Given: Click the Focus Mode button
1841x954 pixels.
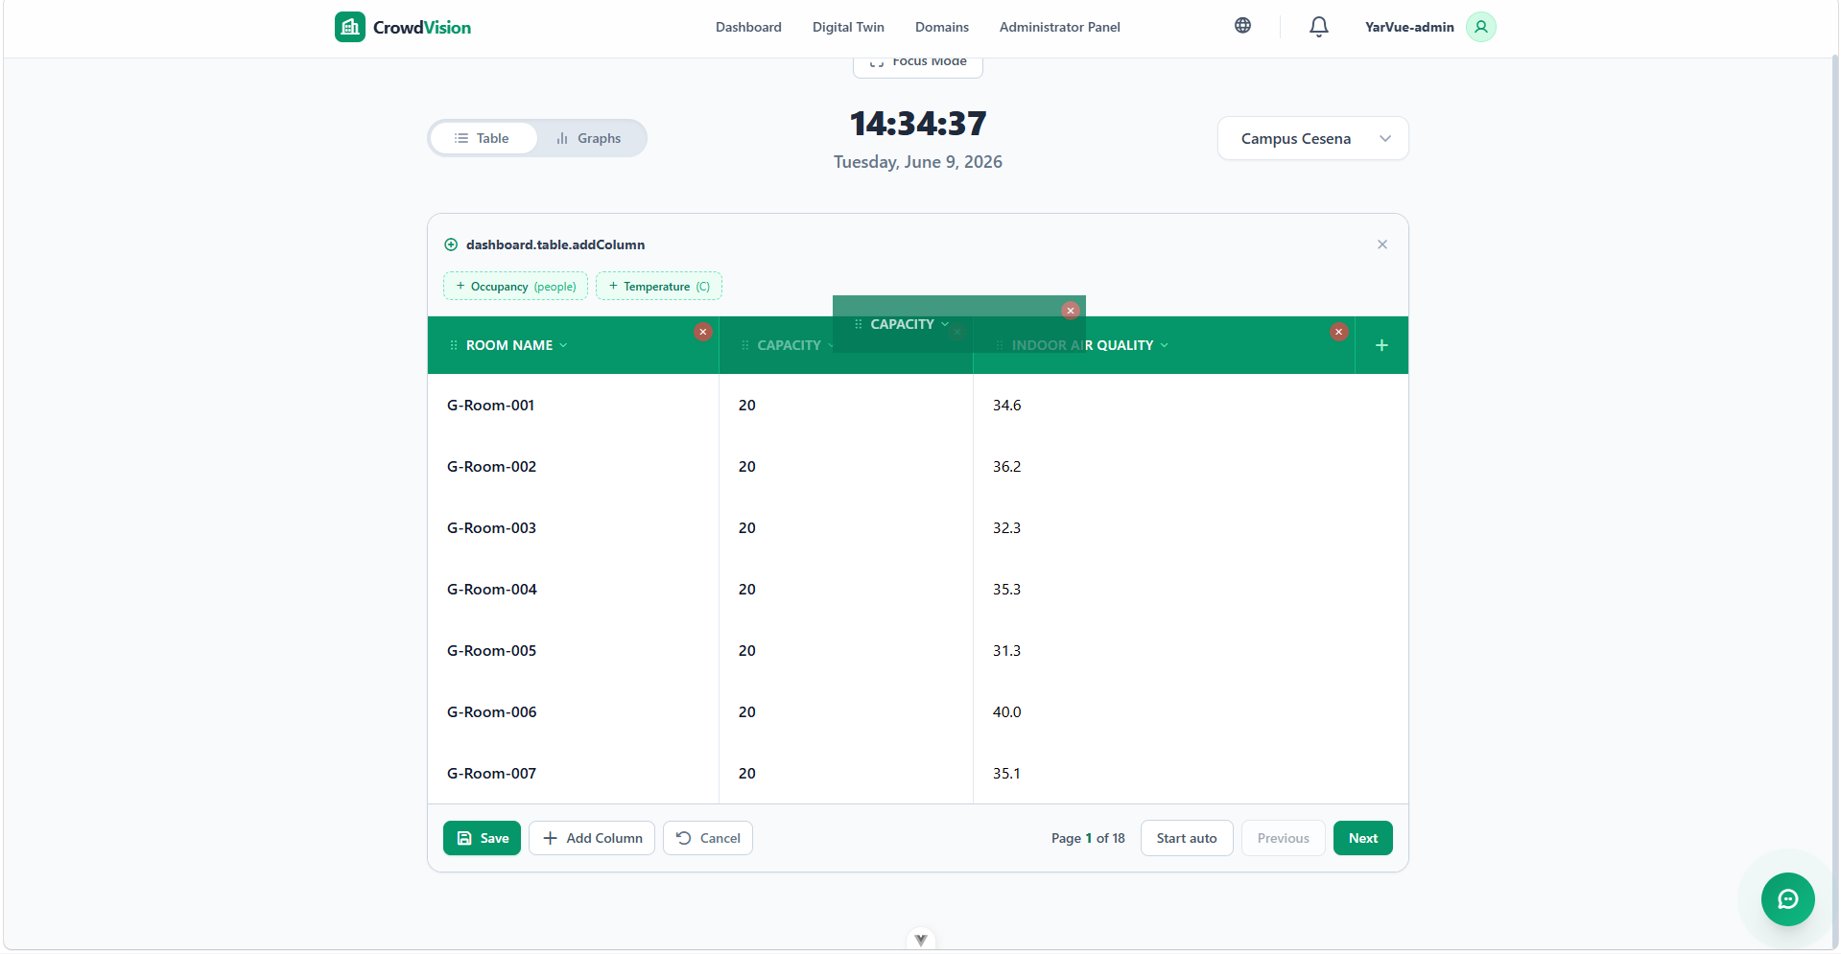Looking at the screenshot, I should tap(918, 64).
